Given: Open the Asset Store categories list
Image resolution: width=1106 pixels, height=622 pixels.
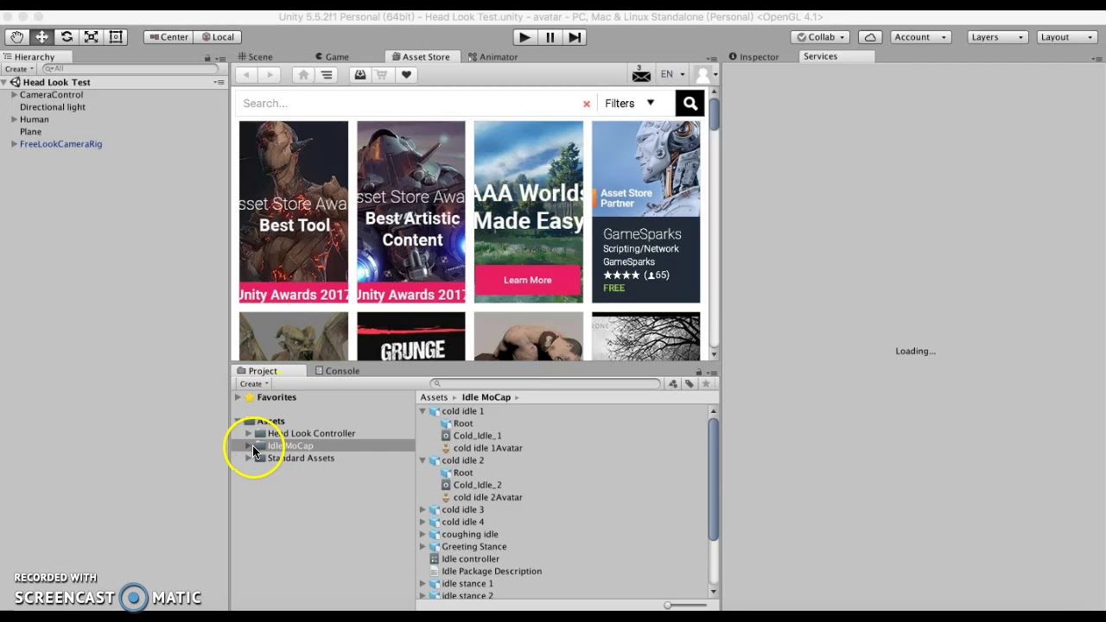Looking at the screenshot, I should click(x=327, y=75).
